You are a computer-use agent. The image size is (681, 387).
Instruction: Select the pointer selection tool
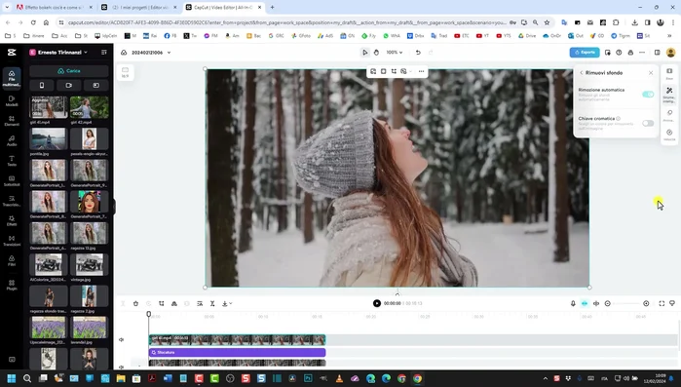click(x=364, y=52)
